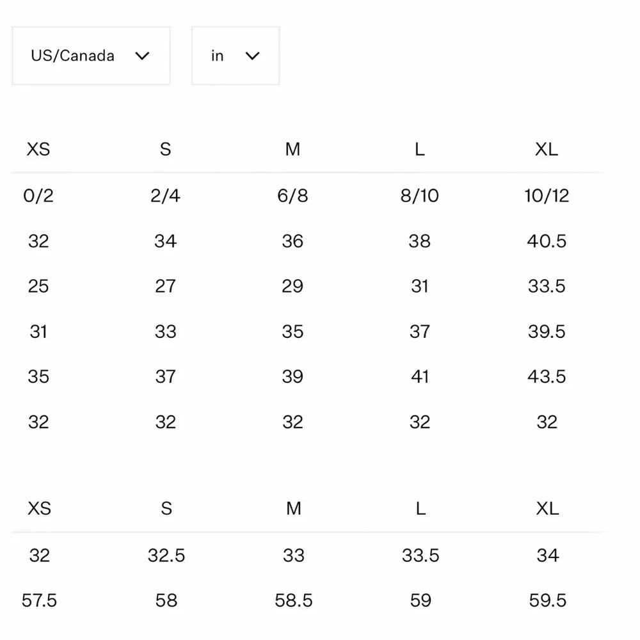Select the 57.5 value in the lower table

39,600
